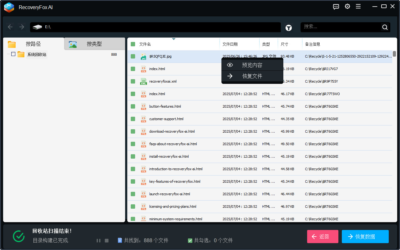Viewport: 400px width, 250px height.
Task: Click the back navigation arrow
Action: click(10, 27)
